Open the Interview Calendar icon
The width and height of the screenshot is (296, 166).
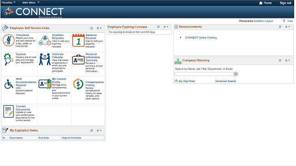[45, 59]
